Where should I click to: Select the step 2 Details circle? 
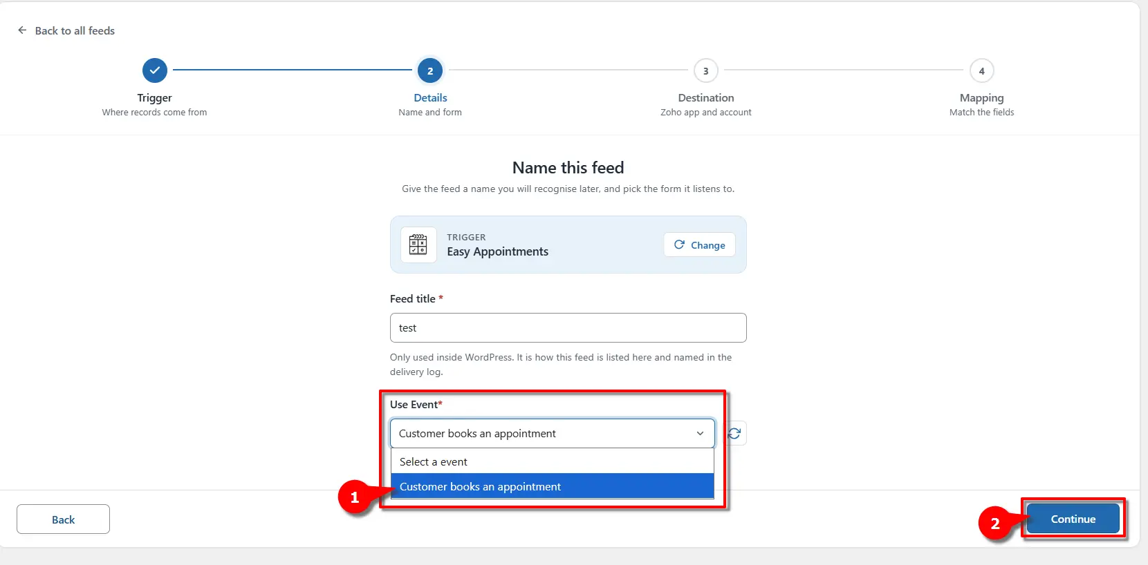430,70
